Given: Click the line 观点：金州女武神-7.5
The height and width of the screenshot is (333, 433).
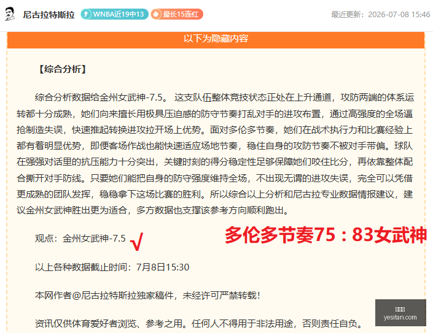Looking at the screenshot, I should (x=80, y=238).
